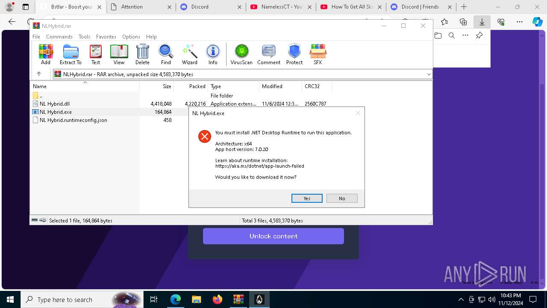Open WinRAR taskbar icon

[238, 299]
